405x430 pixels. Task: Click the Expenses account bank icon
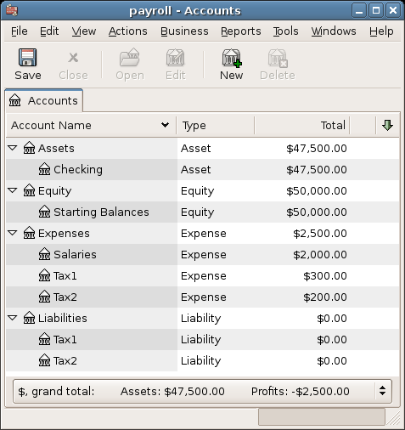click(29, 233)
